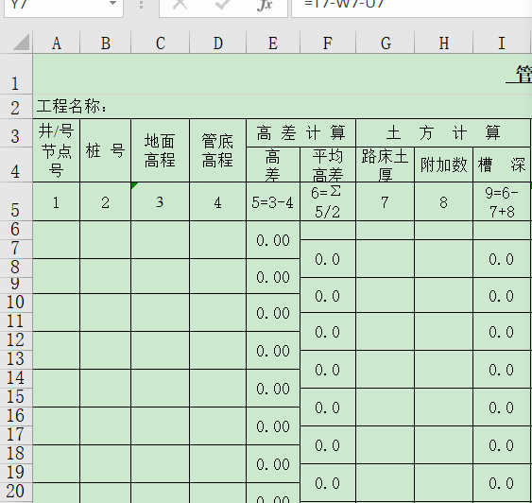
Task: Select column G header
Action: point(386,43)
